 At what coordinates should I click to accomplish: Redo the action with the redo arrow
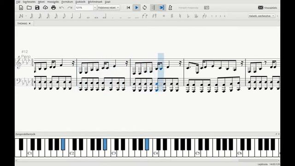[x=70, y=8]
